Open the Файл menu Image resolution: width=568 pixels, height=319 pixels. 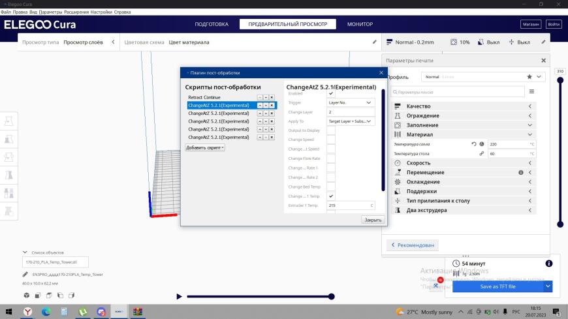[6, 12]
